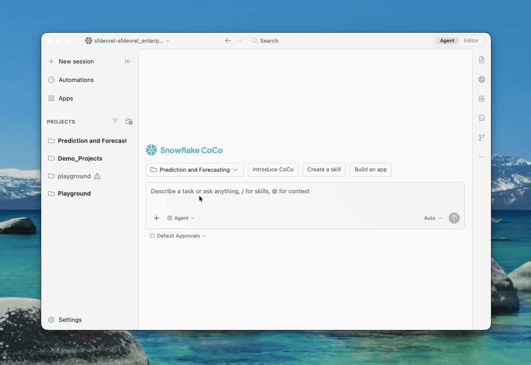This screenshot has height=365, width=531.
Task: Open the files document panel icon
Action: tap(482, 60)
